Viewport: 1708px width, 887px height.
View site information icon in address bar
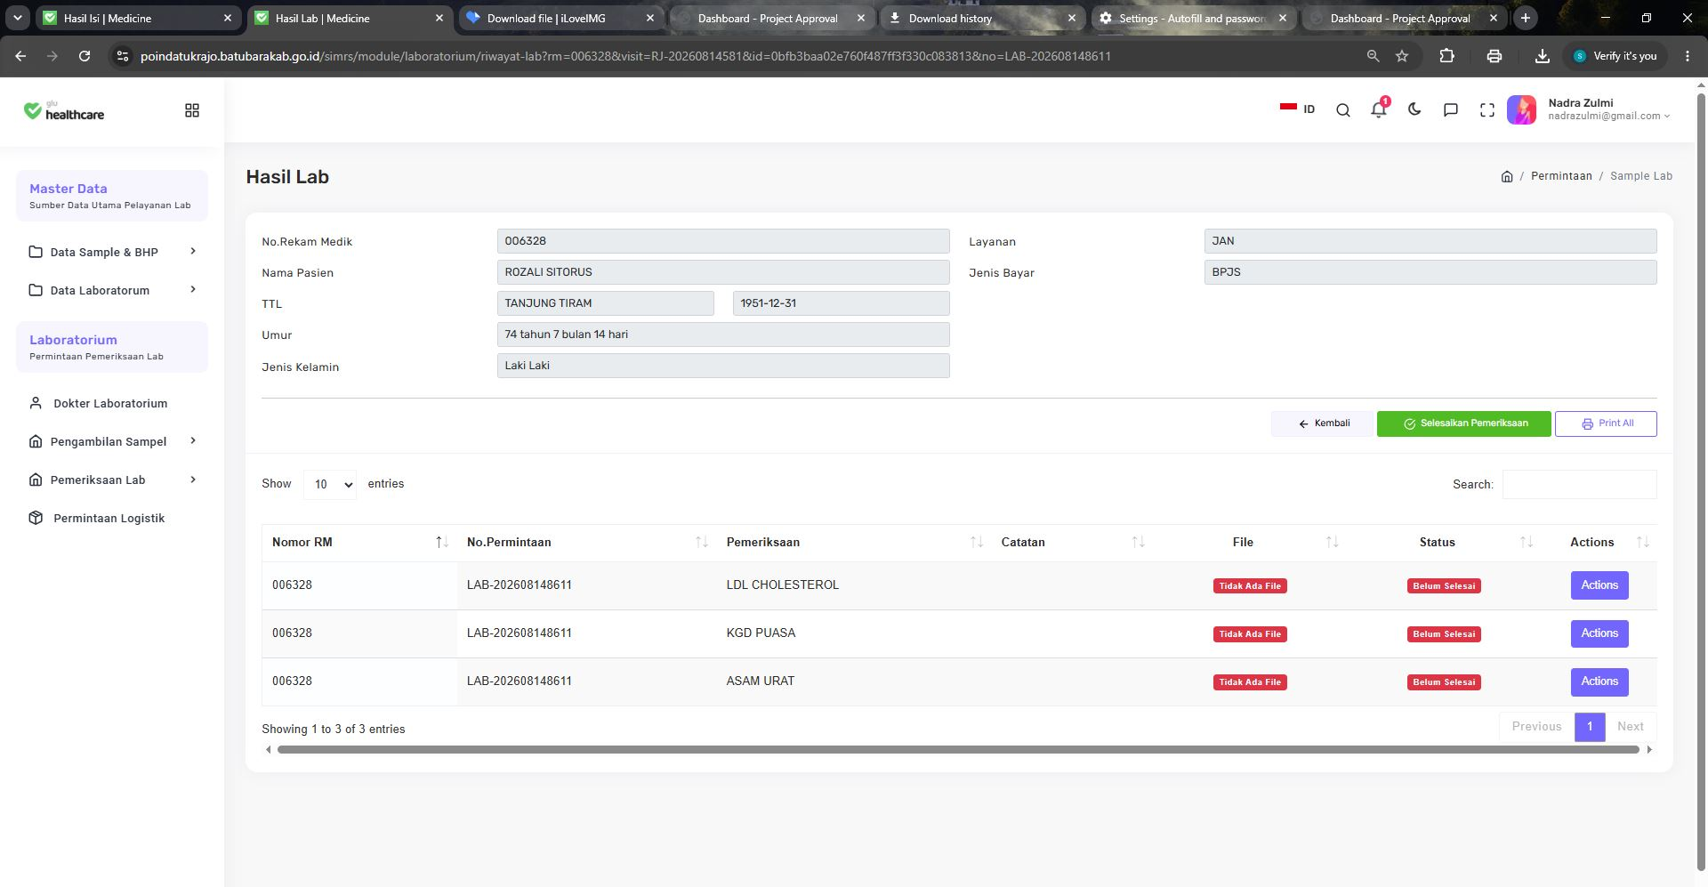[x=122, y=56]
